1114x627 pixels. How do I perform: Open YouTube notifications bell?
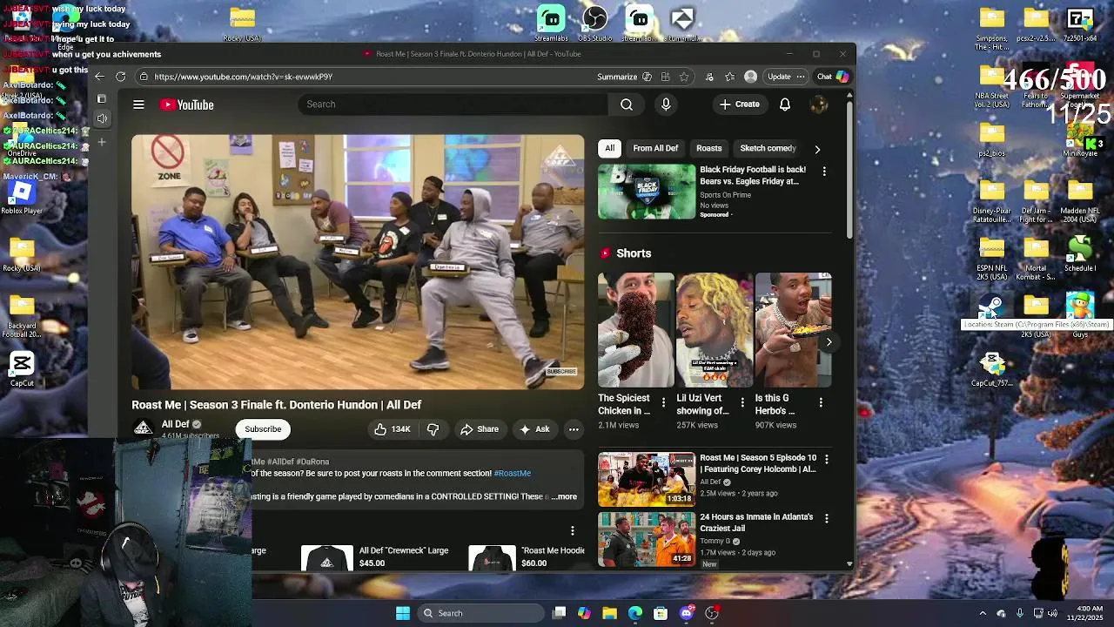click(x=785, y=104)
